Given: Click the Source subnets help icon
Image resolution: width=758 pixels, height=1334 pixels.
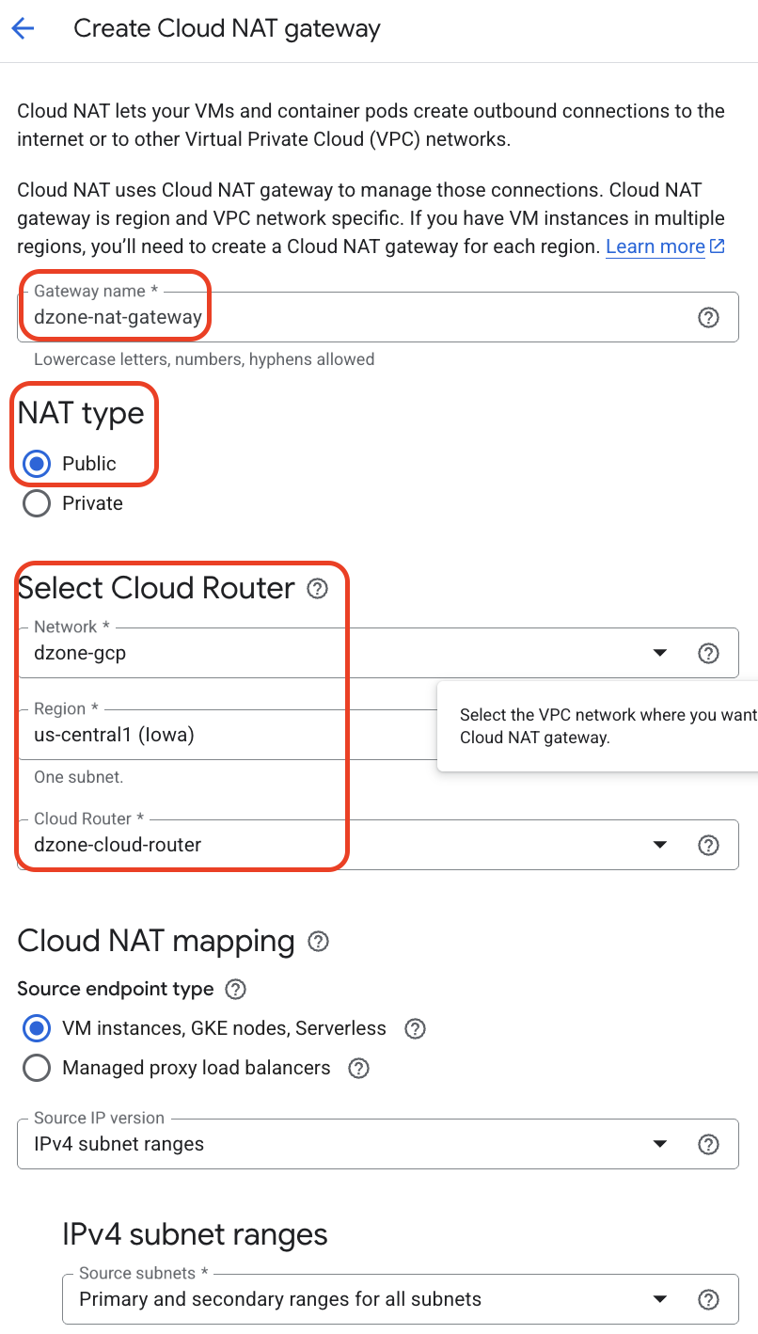Looking at the screenshot, I should [x=708, y=1298].
